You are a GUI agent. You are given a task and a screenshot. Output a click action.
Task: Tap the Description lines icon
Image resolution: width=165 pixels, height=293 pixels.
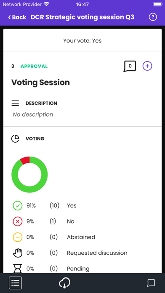(15, 103)
